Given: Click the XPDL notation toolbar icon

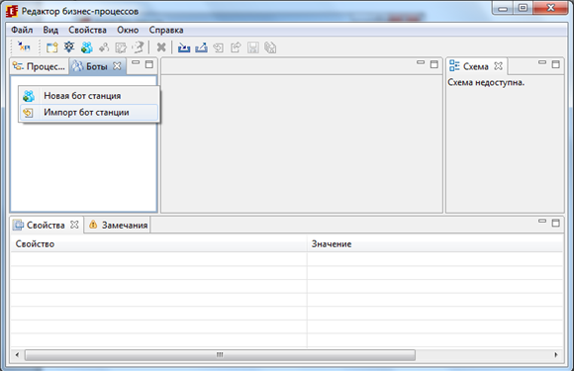Looking at the screenshot, I should (24, 46).
